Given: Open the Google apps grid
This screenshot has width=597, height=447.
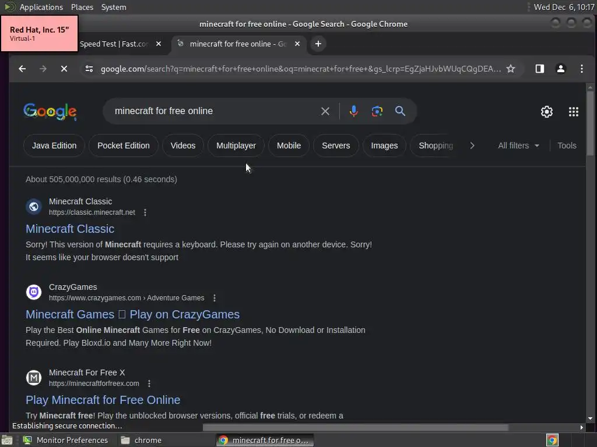Looking at the screenshot, I should point(574,111).
